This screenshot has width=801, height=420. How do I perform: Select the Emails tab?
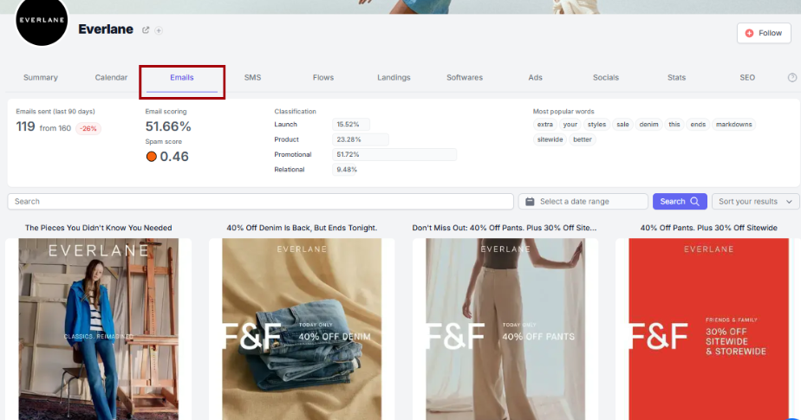tap(182, 78)
